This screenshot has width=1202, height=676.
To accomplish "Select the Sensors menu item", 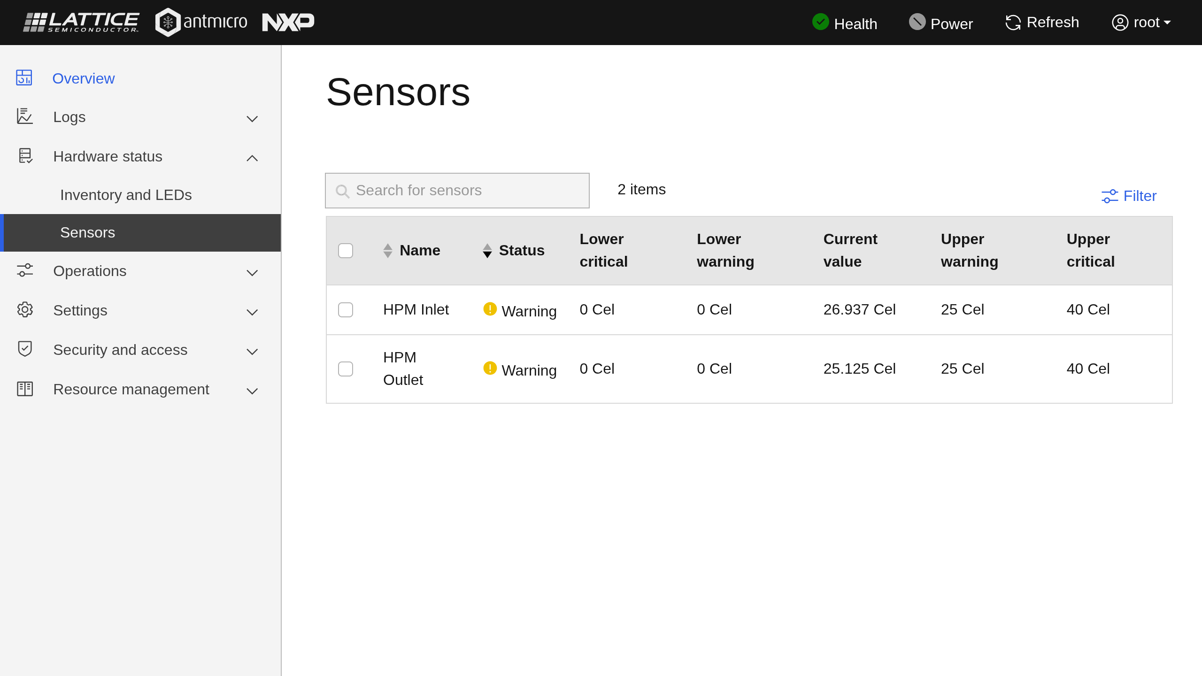I will tap(87, 233).
